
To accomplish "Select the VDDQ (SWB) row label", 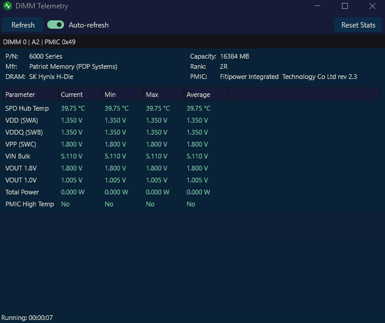I will point(24,132).
